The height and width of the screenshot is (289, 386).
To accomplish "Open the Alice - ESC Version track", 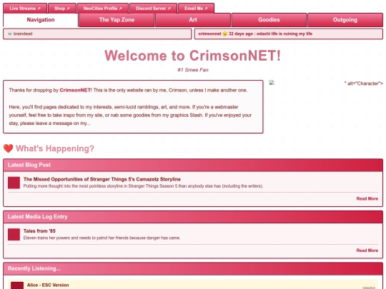I will [48, 285].
